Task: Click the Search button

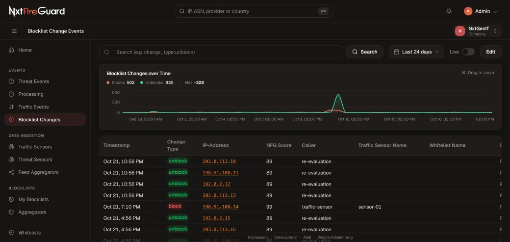Action: (x=365, y=52)
